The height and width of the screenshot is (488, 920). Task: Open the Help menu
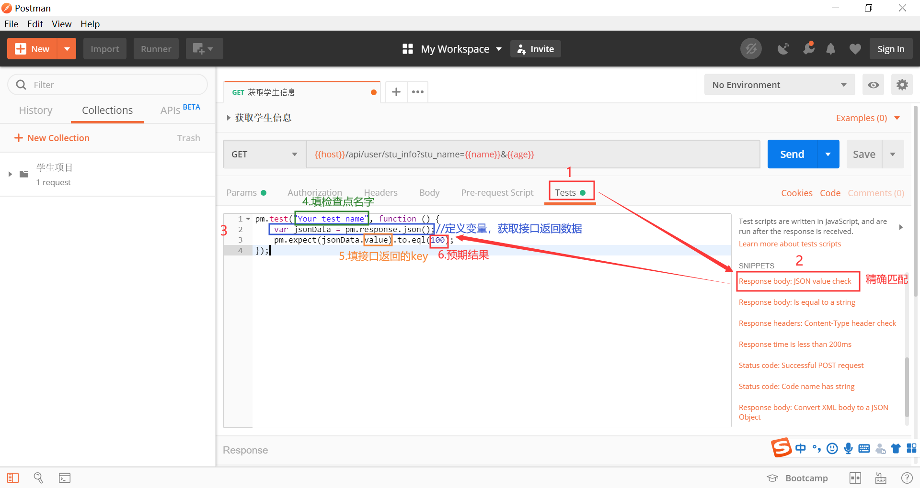(x=90, y=24)
